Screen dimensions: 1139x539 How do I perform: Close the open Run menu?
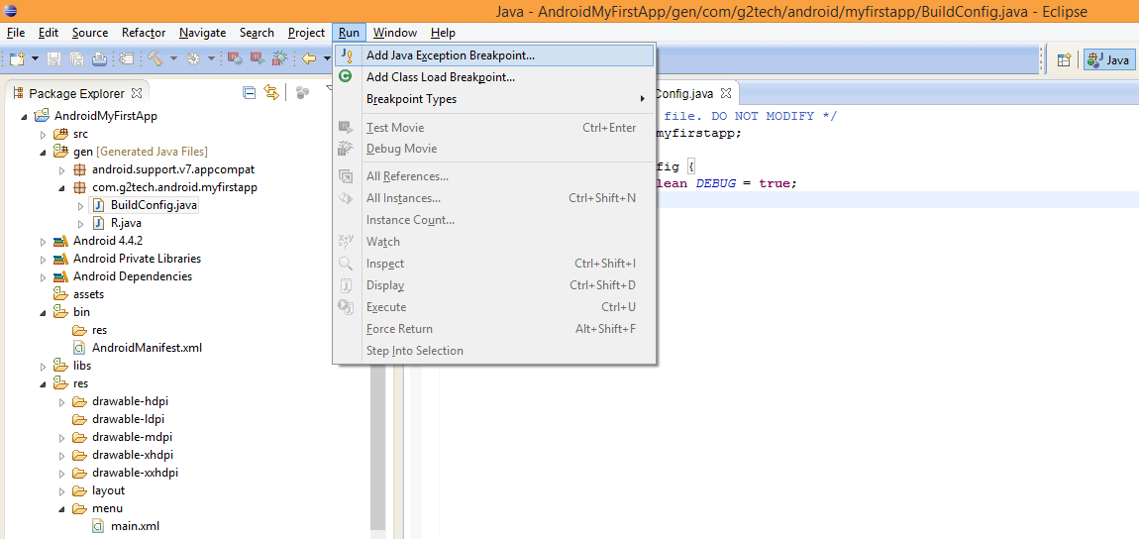[349, 33]
